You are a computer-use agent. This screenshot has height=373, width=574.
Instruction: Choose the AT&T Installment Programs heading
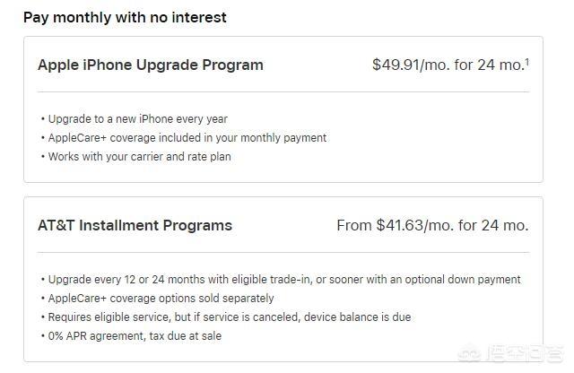click(x=135, y=225)
